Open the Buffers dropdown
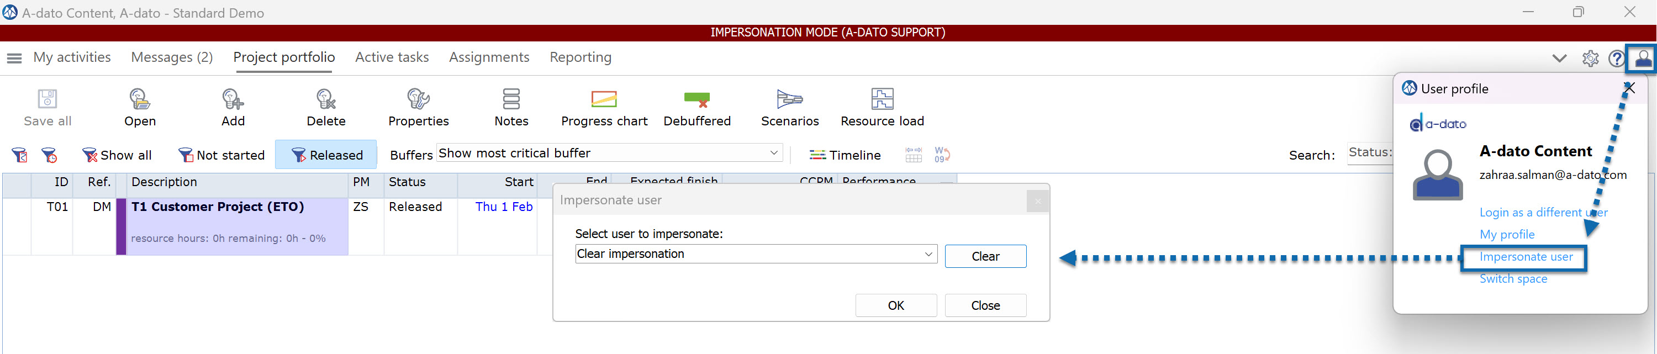Screen dimensions: 1657x354 609,153
